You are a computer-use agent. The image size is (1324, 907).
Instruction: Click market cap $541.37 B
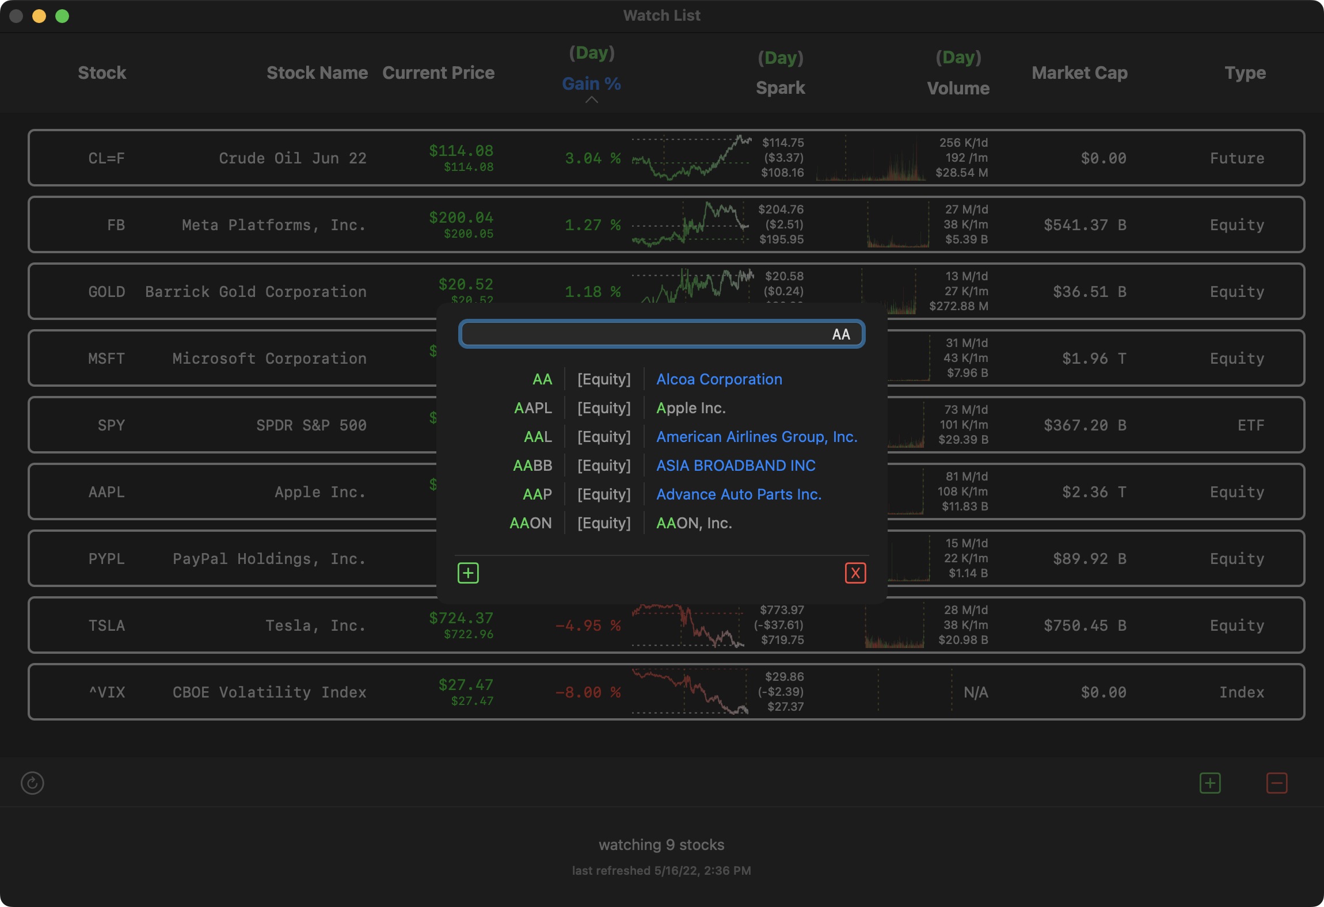tap(1085, 224)
